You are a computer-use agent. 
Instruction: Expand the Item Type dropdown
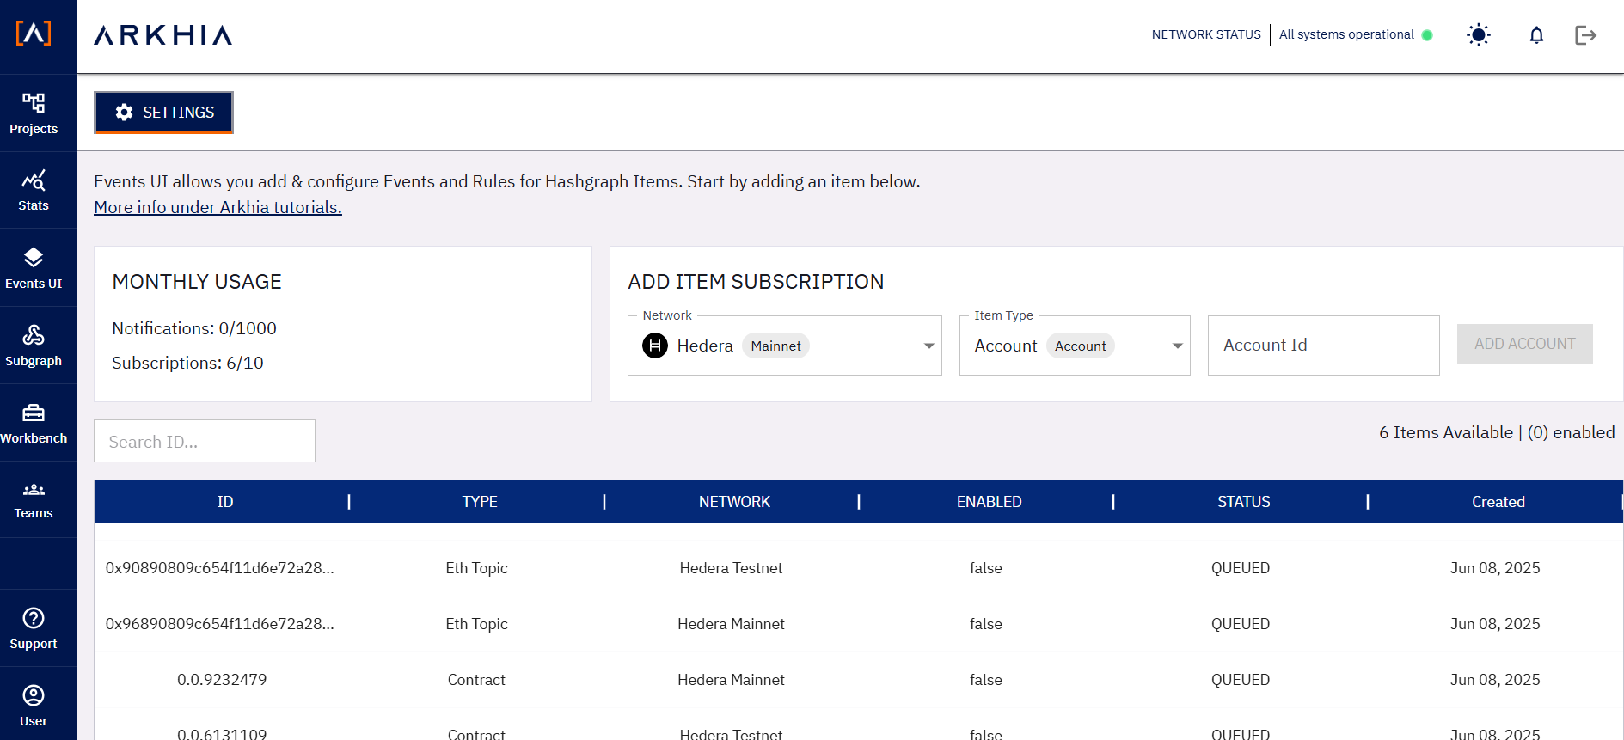pyautogui.click(x=1075, y=346)
